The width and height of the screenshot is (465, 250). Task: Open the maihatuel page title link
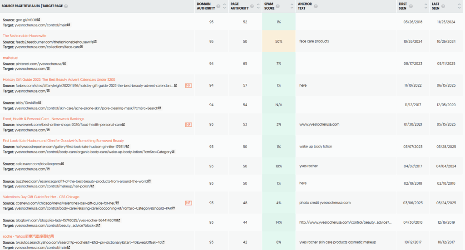tap(11, 58)
